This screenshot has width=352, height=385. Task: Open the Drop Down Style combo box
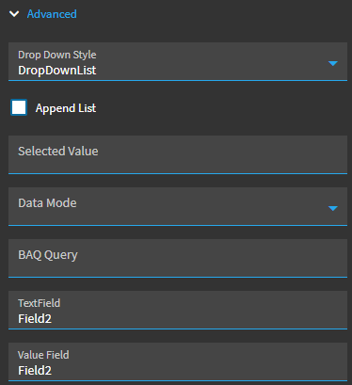click(x=178, y=61)
